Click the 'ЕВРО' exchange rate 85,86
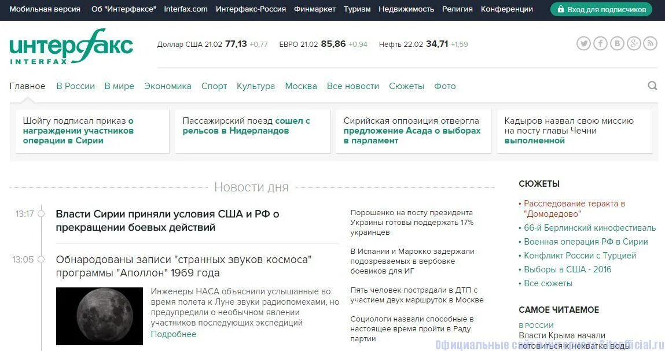665x351 pixels. 323,44
